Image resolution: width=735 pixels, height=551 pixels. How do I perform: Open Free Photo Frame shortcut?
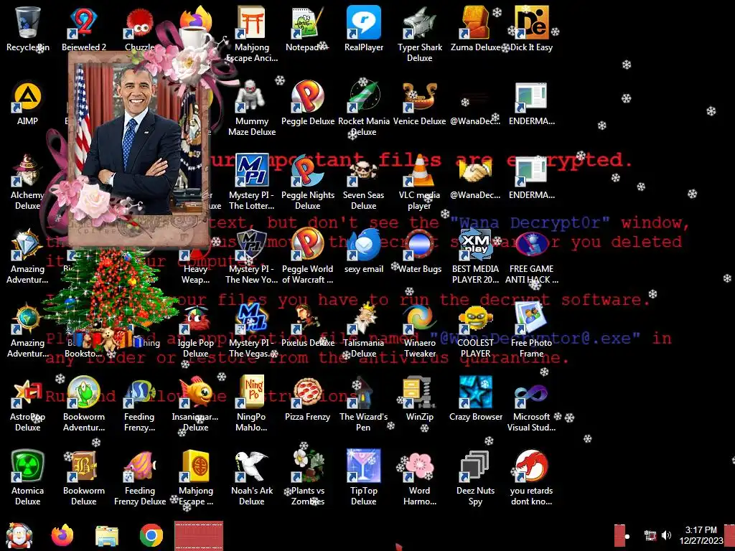click(x=532, y=330)
